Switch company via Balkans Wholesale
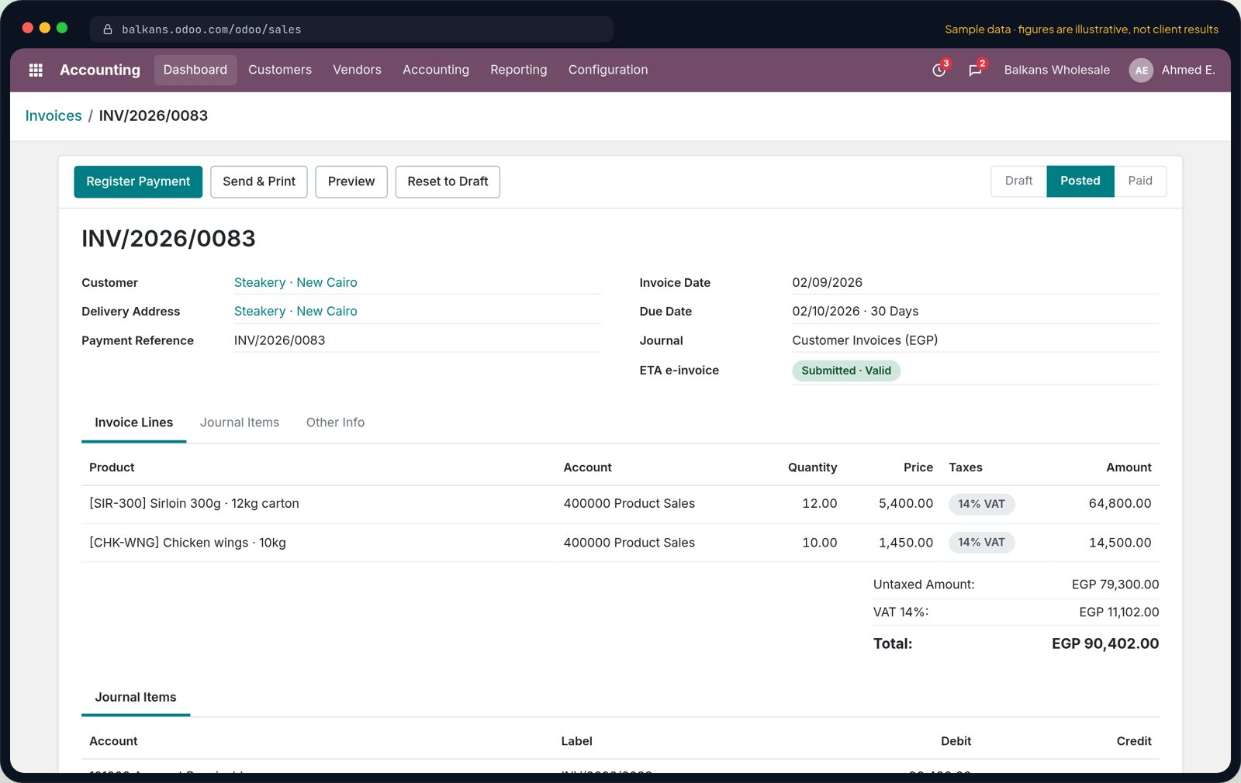Screen dimensions: 1241x783 click(1056, 70)
